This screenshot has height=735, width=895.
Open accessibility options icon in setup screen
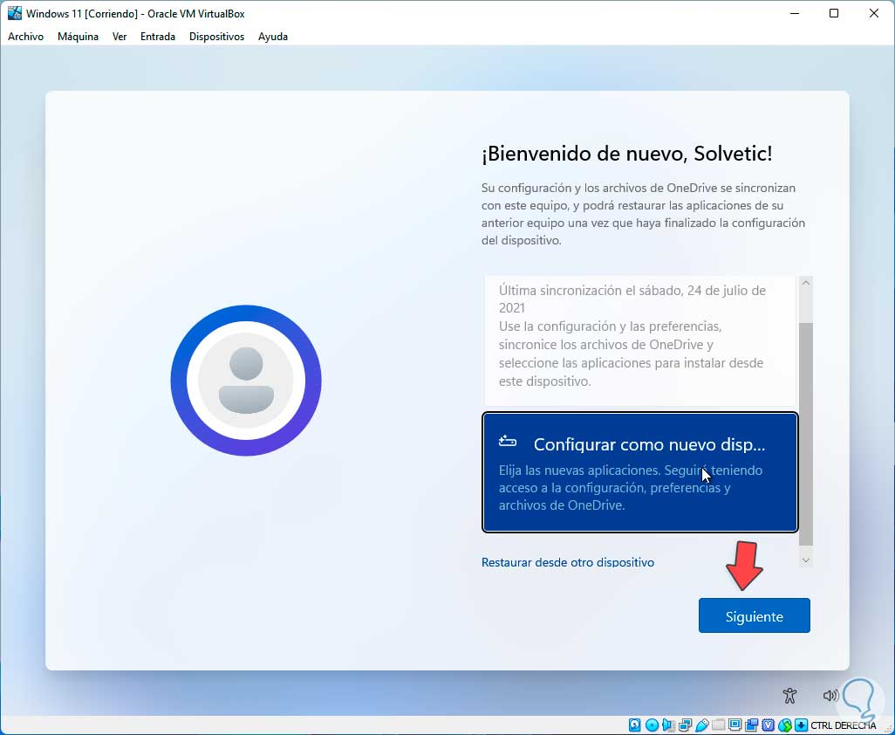point(790,695)
